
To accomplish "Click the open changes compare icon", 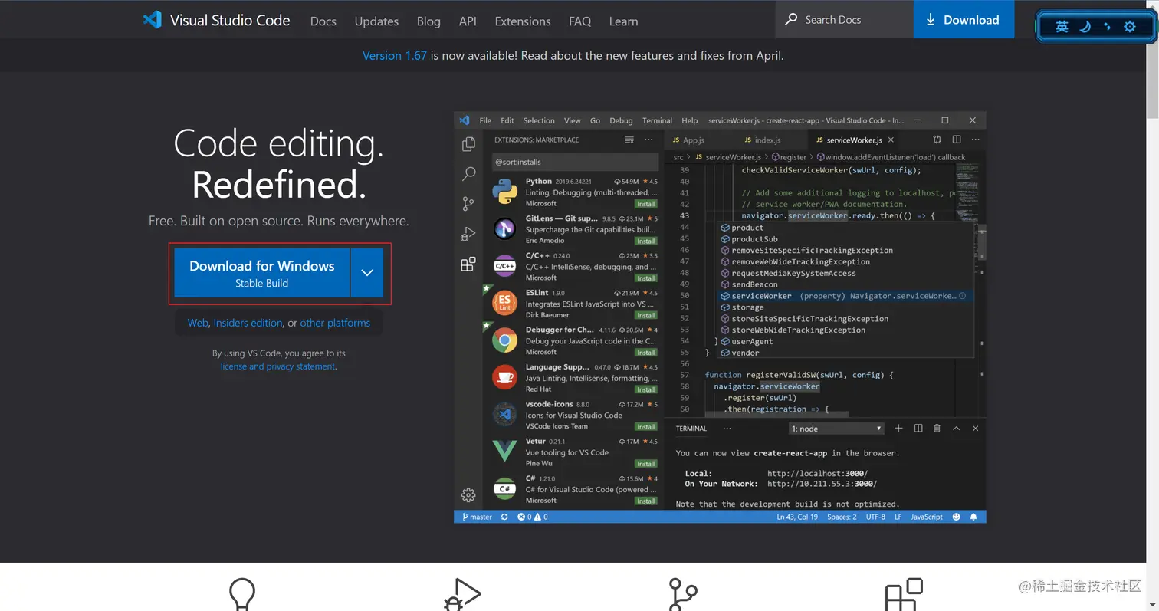I will (937, 140).
